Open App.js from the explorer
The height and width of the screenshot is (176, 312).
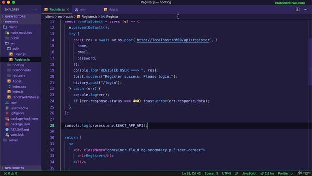pos(17,81)
